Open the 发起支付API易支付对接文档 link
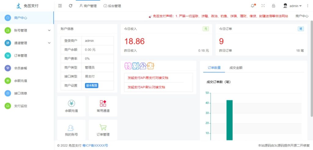 (x=148, y=78)
